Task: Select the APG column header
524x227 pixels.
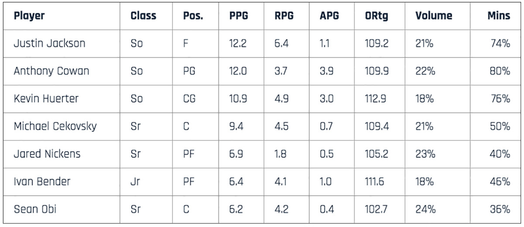Action: (x=330, y=16)
